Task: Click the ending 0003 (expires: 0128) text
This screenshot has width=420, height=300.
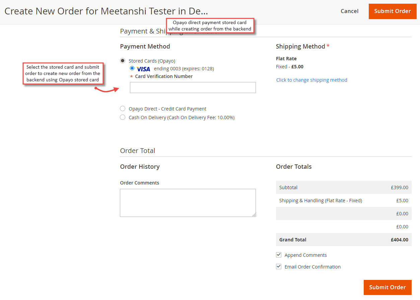Action: tap(184, 69)
